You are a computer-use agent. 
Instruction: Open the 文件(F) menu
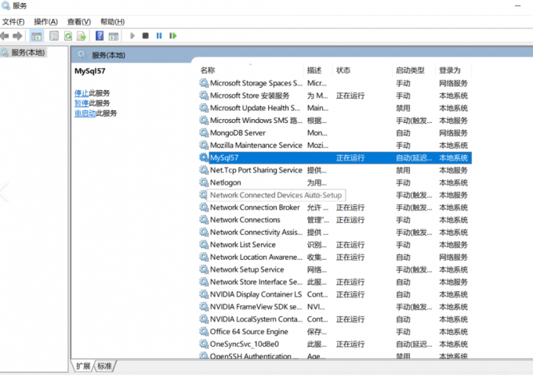coord(13,21)
